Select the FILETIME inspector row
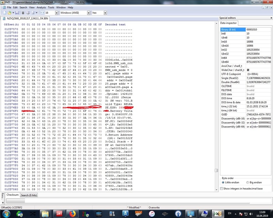 click(246, 90)
